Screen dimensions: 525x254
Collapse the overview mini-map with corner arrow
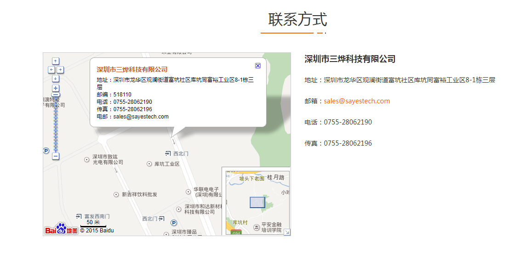(287, 232)
